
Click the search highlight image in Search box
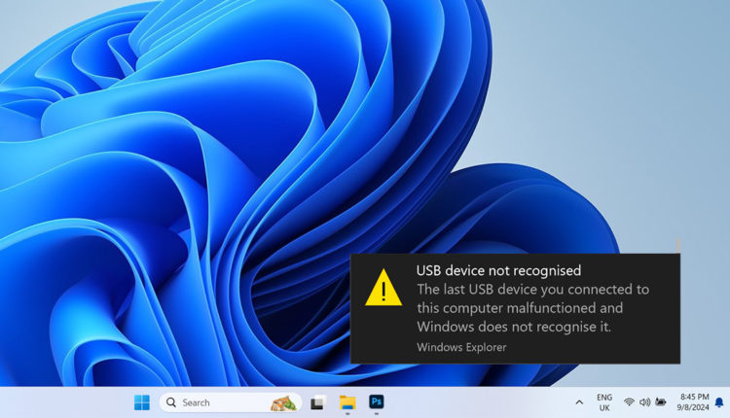[283, 402]
